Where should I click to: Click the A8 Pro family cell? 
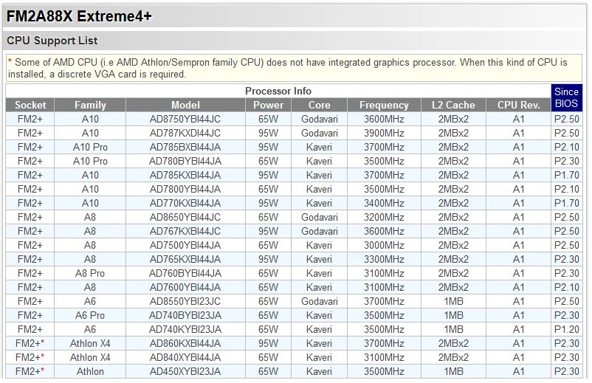pyautogui.click(x=90, y=273)
